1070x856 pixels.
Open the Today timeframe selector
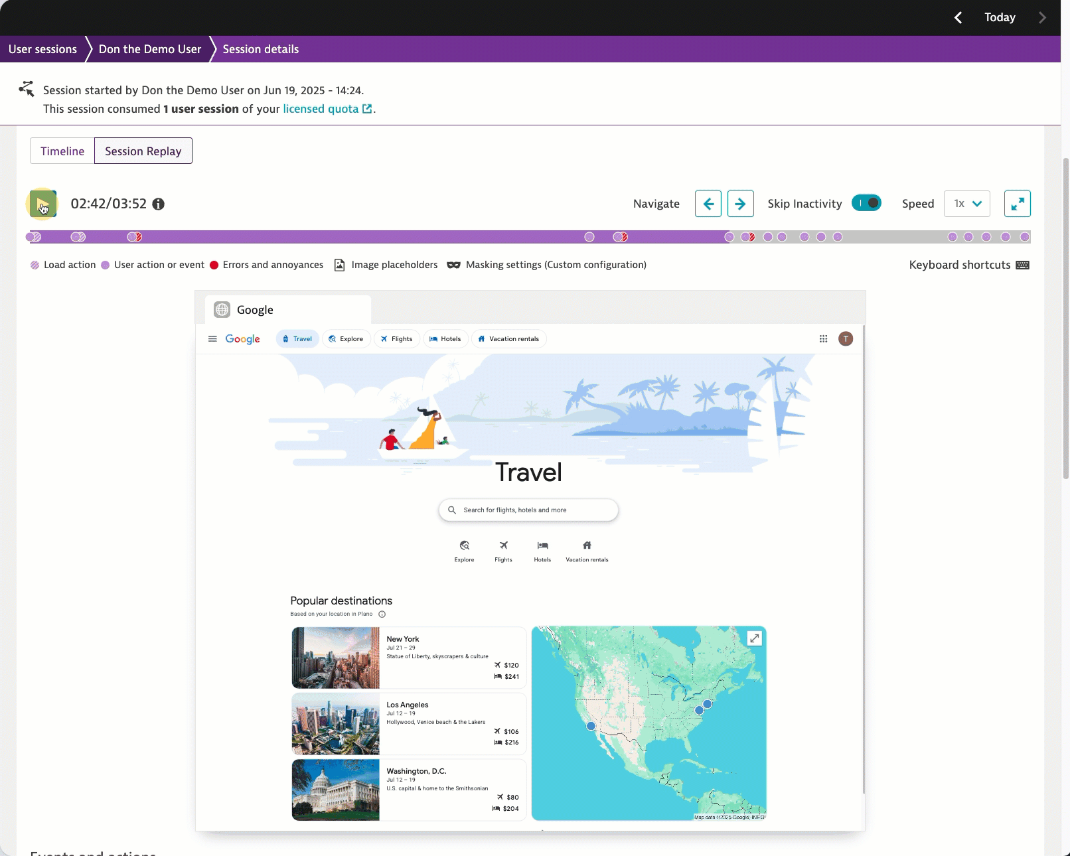point(1000,17)
